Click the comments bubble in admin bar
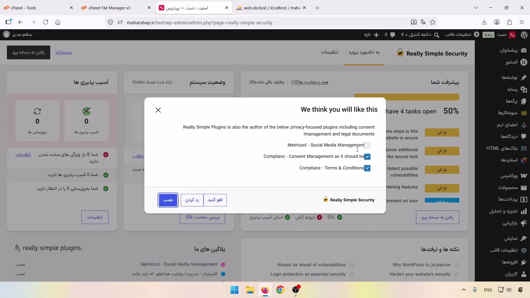This screenshot has height=298, width=530. click(390, 34)
